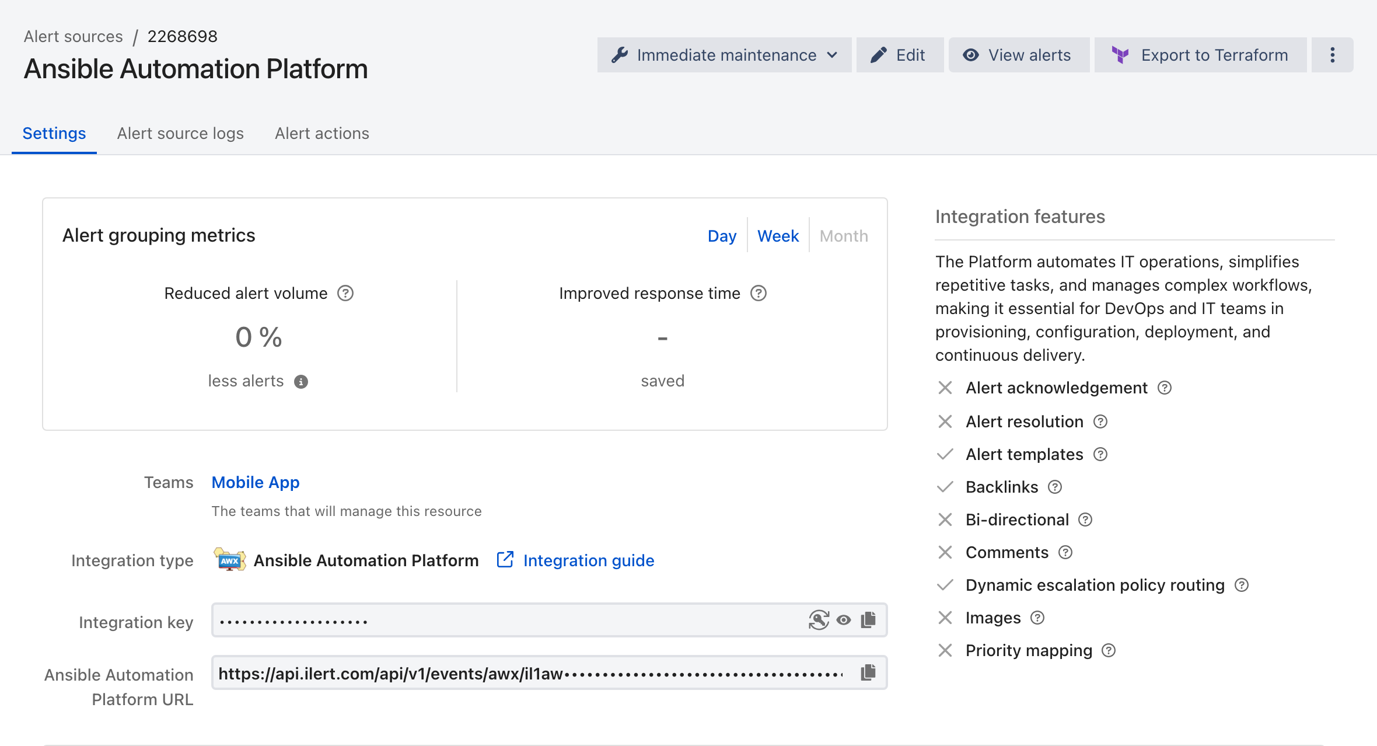Click the 2268698 breadcrumb ID
The width and height of the screenshot is (1377, 746).
point(183,36)
